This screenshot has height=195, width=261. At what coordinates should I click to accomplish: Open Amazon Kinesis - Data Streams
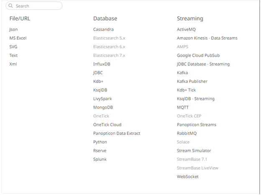tap(207, 38)
